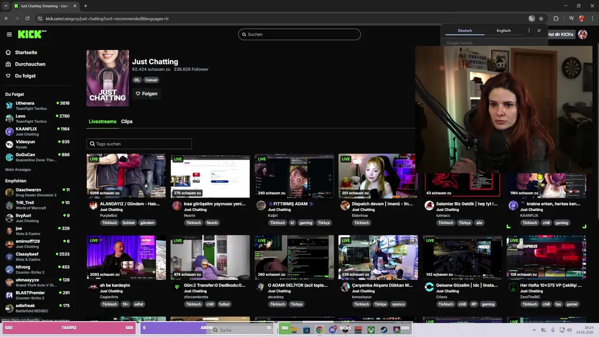The width and height of the screenshot is (599, 337).
Task: Open Oaschwarzn recommended channel
Action: click(37, 192)
